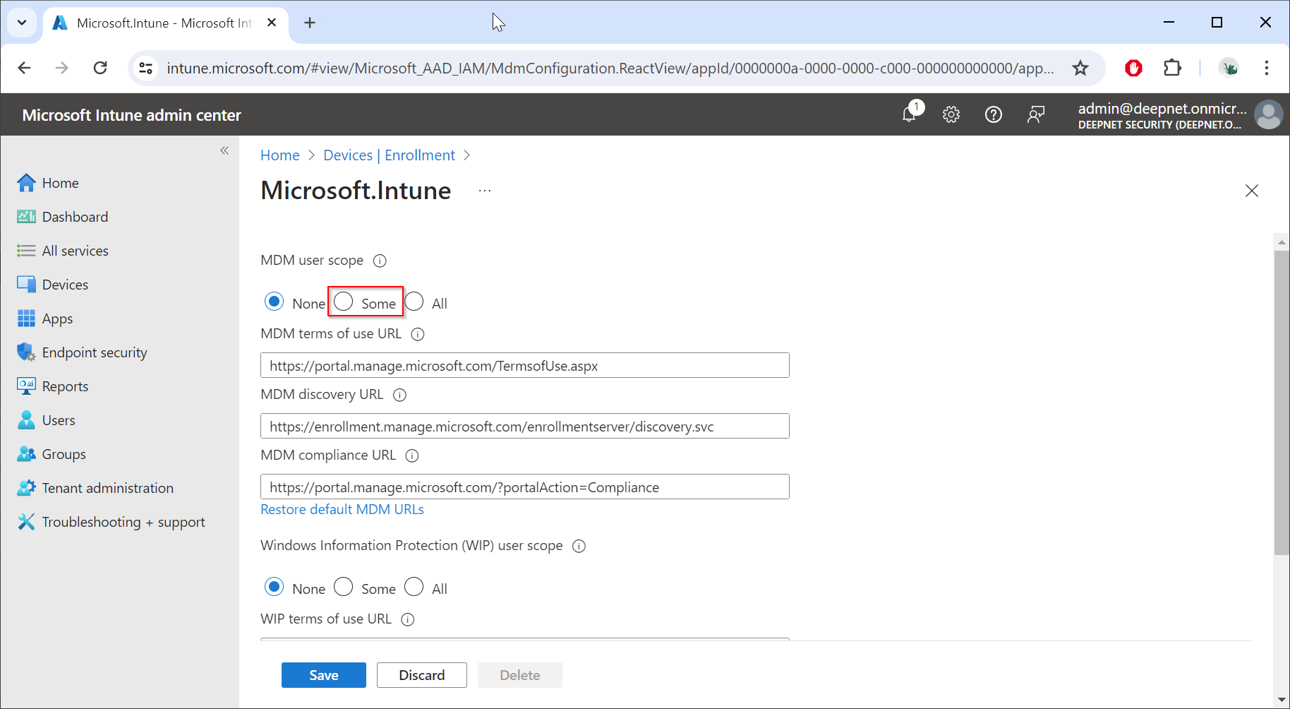
Task: Bookmark this page with the star icon
Action: click(1080, 68)
